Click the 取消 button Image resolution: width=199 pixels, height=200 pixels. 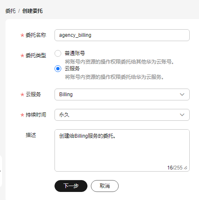(x=105, y=186)
